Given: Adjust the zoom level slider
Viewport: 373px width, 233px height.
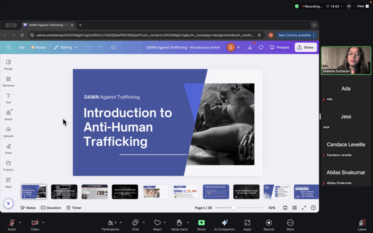Looking at the screenshot, I should [x=233, y=208].
